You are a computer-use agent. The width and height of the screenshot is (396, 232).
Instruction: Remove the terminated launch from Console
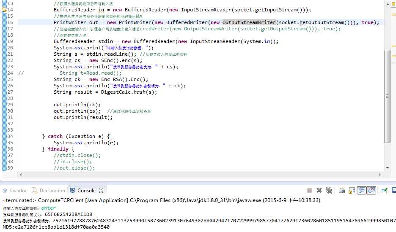tap(319, 190)
